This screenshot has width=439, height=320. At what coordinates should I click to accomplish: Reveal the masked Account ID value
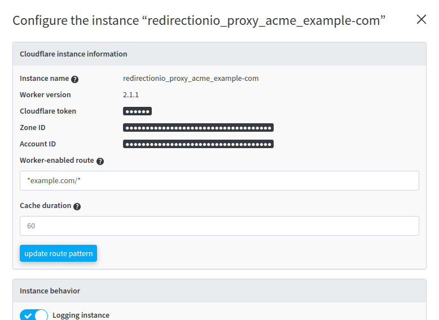click(x=198, y=144)
